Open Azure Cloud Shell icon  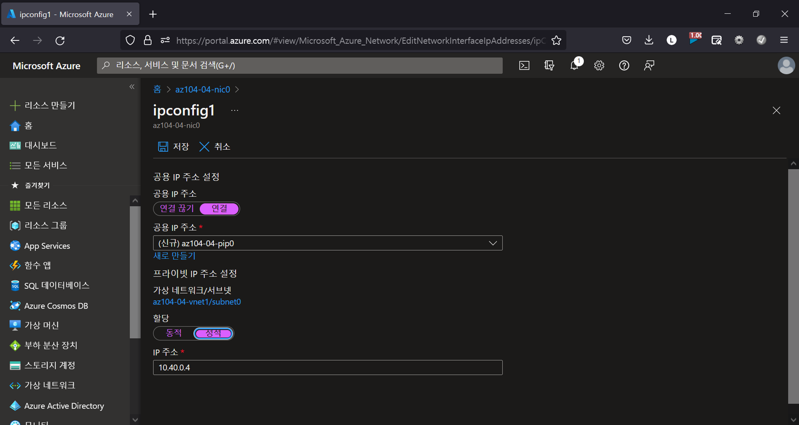coord(524,66)
